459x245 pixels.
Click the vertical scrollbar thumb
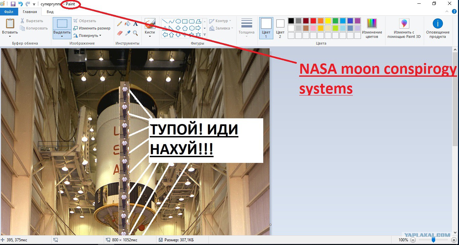pyautogui.click(x=455, y=99)
